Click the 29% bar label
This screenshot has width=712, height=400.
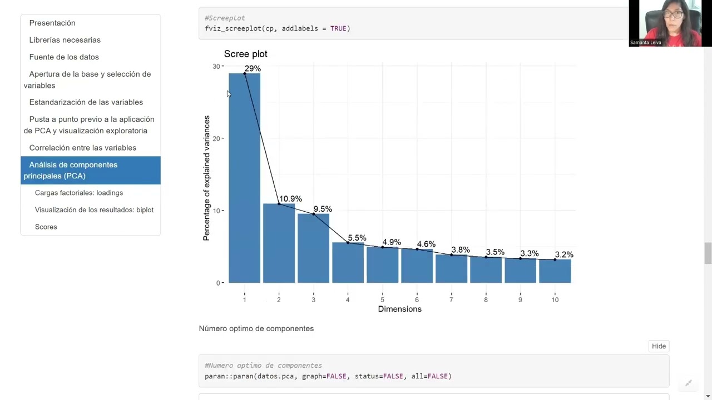[253, 68]
